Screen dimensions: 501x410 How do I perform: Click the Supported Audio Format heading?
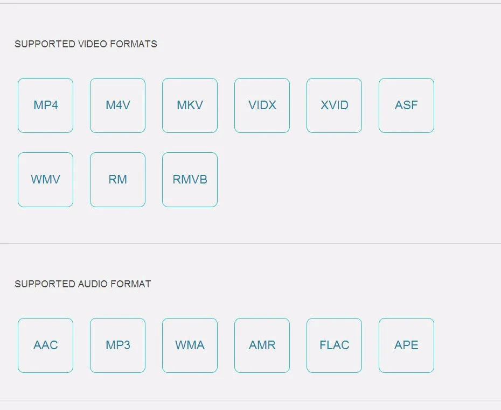click(x=82, y=284)
